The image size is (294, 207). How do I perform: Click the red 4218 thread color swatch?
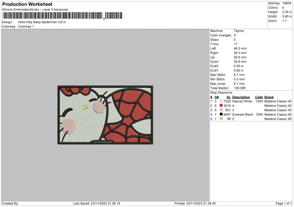(x=221, y=105)
